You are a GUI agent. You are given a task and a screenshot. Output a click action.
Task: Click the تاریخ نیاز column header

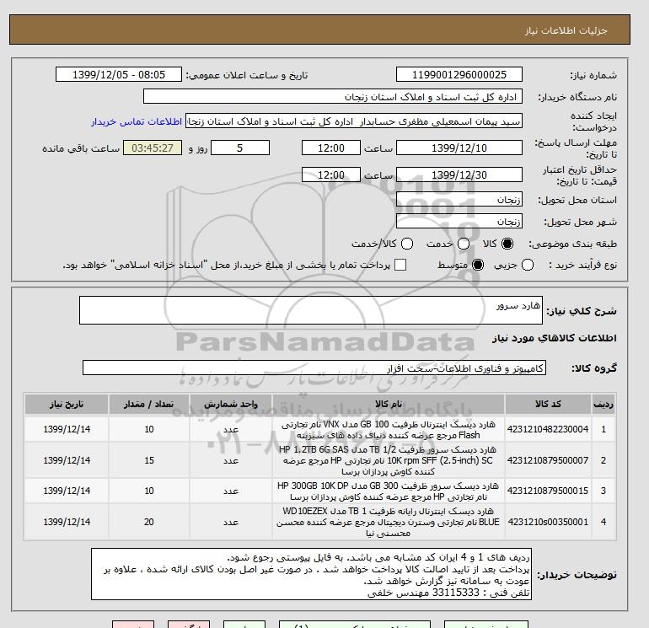[67, 404]
